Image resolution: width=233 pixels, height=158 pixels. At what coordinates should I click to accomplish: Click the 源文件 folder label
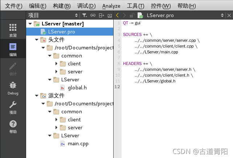click(56, 96)
